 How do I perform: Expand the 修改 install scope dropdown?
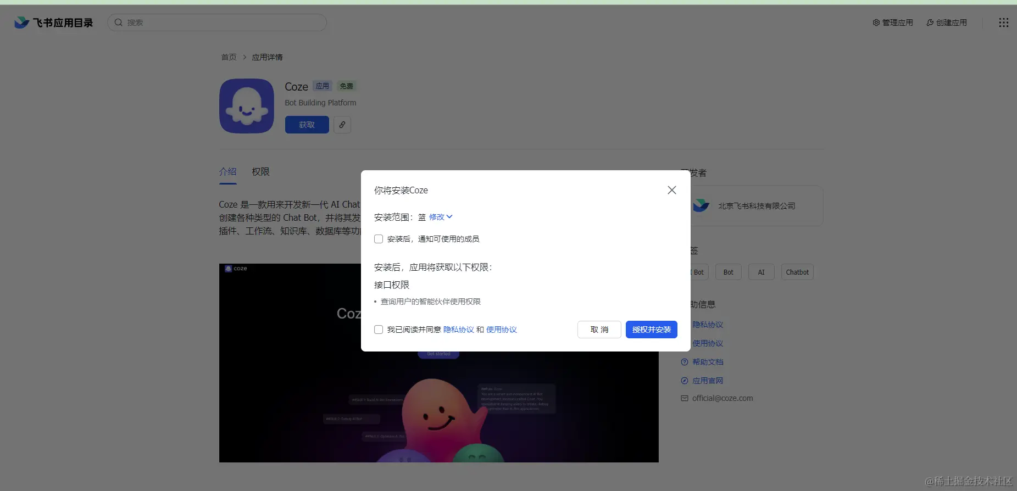click(441, 217)
